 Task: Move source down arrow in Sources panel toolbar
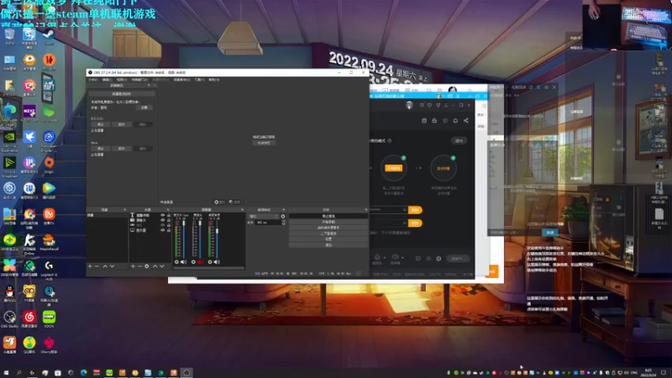tap(162, 266)
